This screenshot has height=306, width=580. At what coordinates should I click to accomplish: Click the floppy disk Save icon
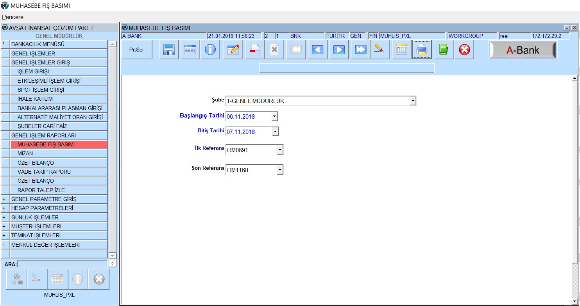point(169,50)
